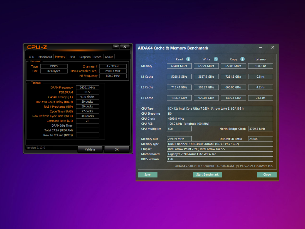The width and height of the screenshot is (305, 229).
Task: Click the CPU Clock 4999.8 MHz field
Action: click(220, 119)
